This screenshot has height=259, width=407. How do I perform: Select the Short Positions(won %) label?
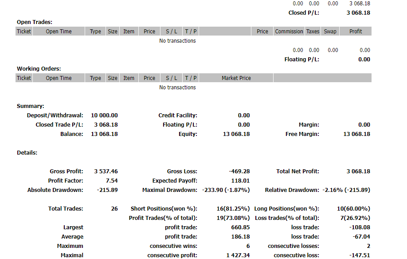[x=164, y=209]
